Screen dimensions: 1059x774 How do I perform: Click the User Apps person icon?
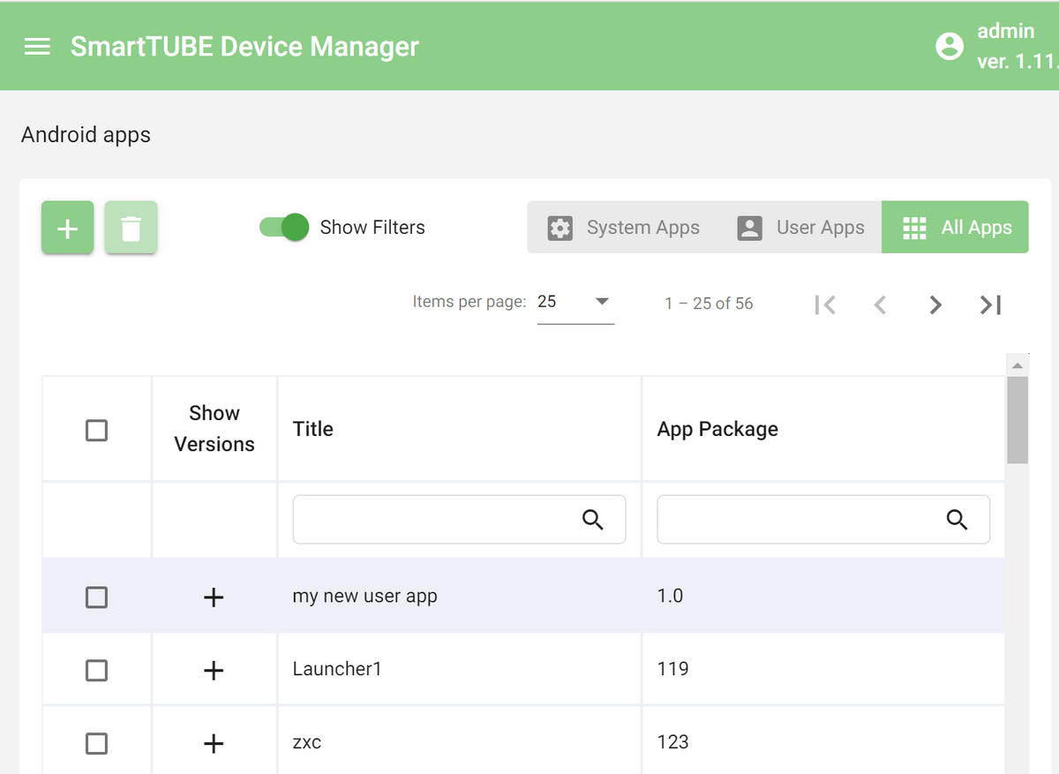point(749,228)
